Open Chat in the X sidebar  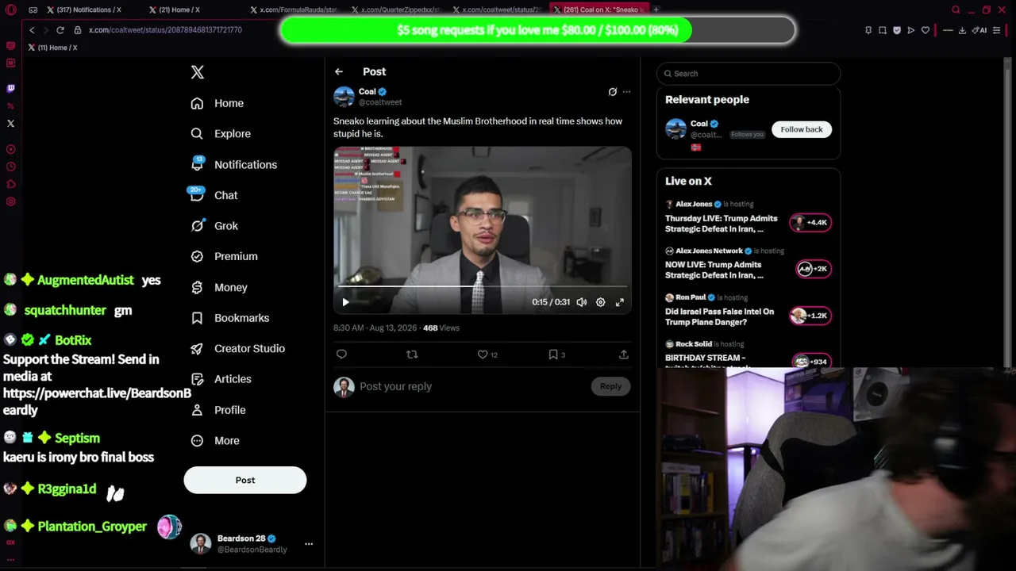click(214, 195)
